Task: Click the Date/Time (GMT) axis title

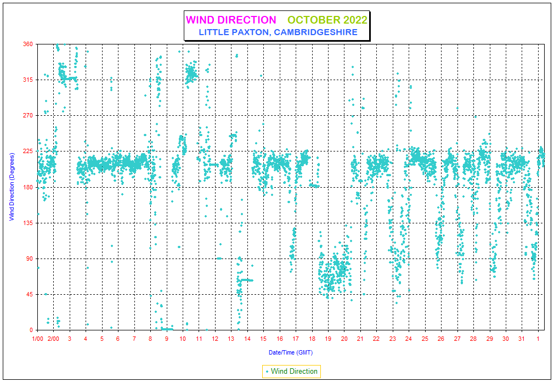Action: point(290,352)
